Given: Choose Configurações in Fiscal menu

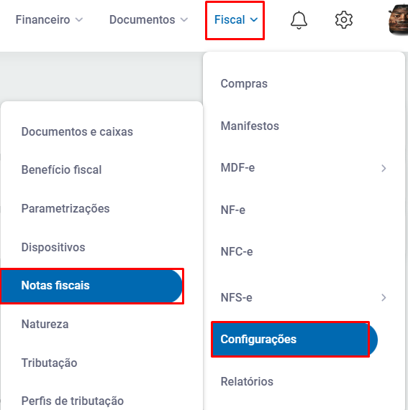Looking at the screenshot, I should click(x=294, y=340).
